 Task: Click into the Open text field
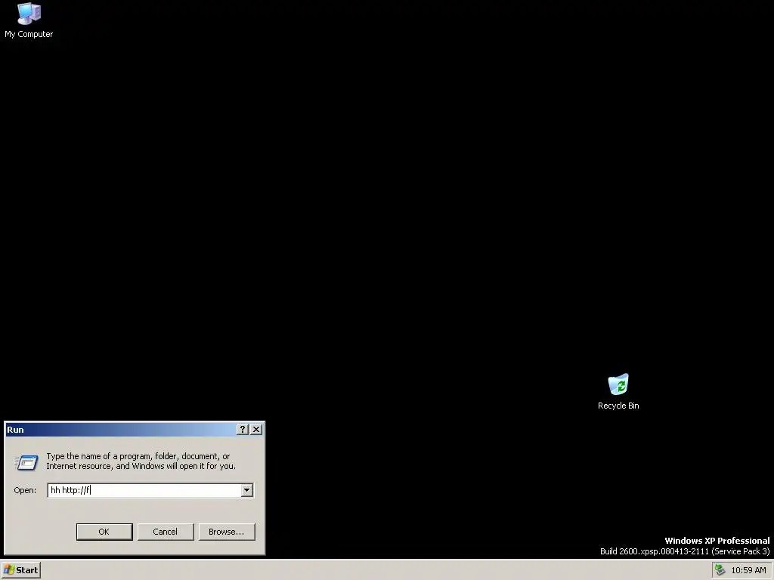click(144, 490)
